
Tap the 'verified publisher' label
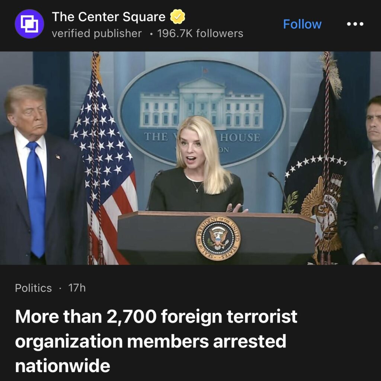97,33
